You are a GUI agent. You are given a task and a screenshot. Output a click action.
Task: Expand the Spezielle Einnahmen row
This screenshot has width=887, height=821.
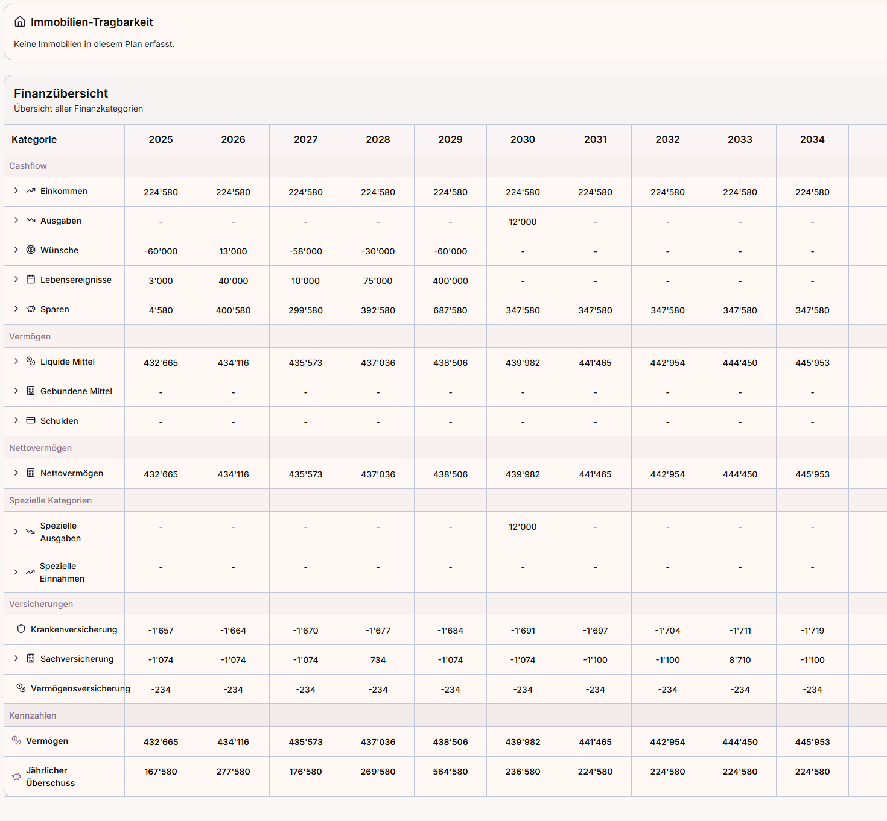click(16, 572)
